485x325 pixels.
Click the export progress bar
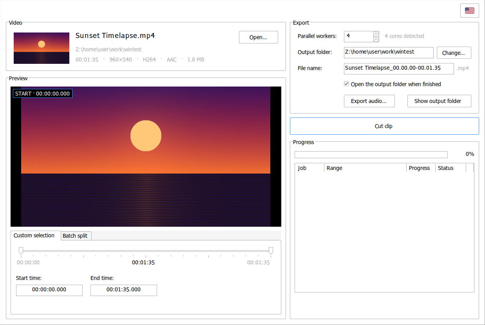tap(371, 154)
